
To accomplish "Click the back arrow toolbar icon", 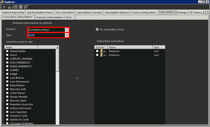I will pyautogui.click(x=21, y=7).
